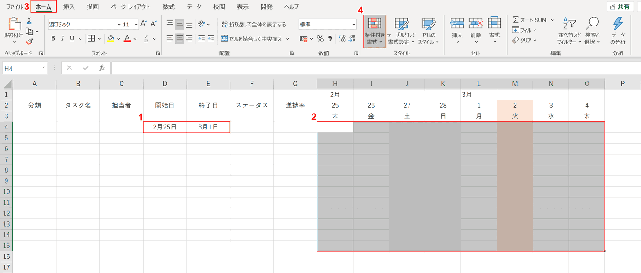Open 条件付き書式 conditional formatting
641x273 pixels.
click(375, 32)
